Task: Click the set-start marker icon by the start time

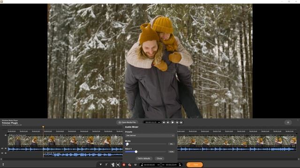Action: 142,165
